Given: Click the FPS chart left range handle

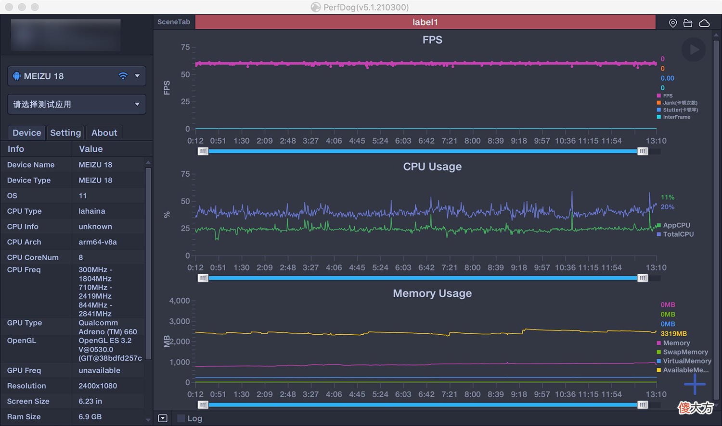Looking at the screenshot, I should (203, 151).
